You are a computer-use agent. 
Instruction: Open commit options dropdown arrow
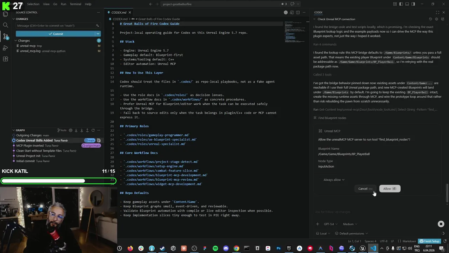click(x=98, y=34)
